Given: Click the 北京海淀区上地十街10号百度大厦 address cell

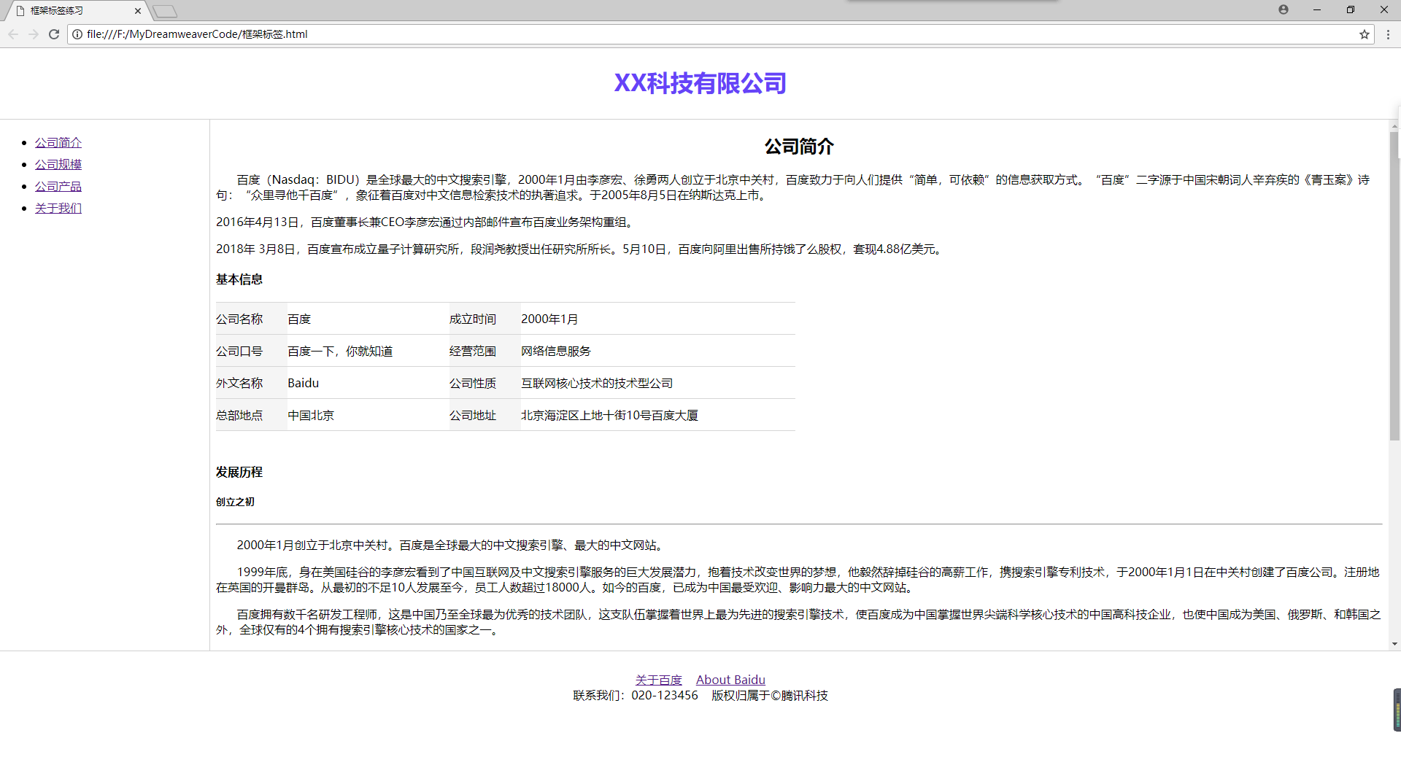Looking at the screenshot, I should pyautogui.click(x=609, y=416).
